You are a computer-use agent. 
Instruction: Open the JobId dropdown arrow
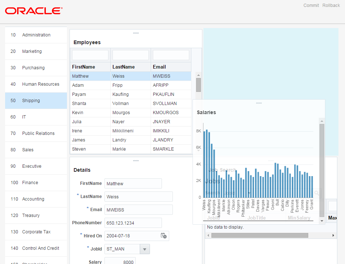pos(144,249)
